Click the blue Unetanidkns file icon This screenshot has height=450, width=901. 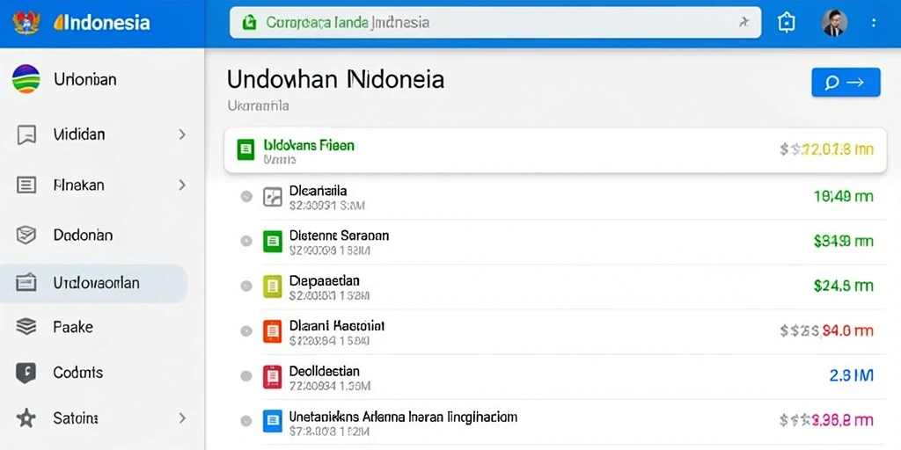tap(273, 421)
